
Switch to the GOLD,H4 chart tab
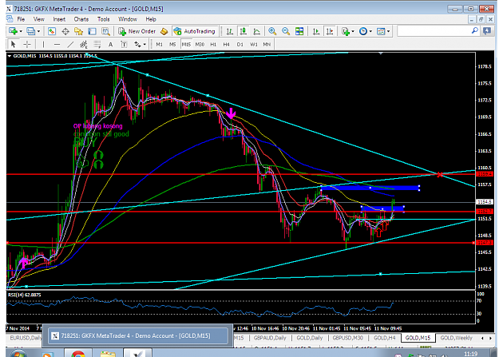(x=385, y=338)
